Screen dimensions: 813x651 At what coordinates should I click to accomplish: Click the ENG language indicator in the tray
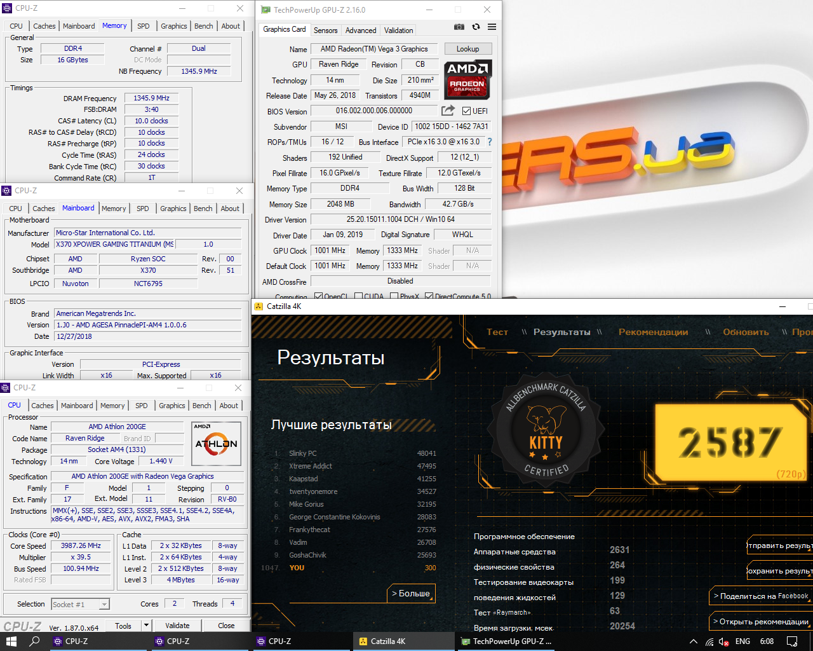(x=742, y=641)
